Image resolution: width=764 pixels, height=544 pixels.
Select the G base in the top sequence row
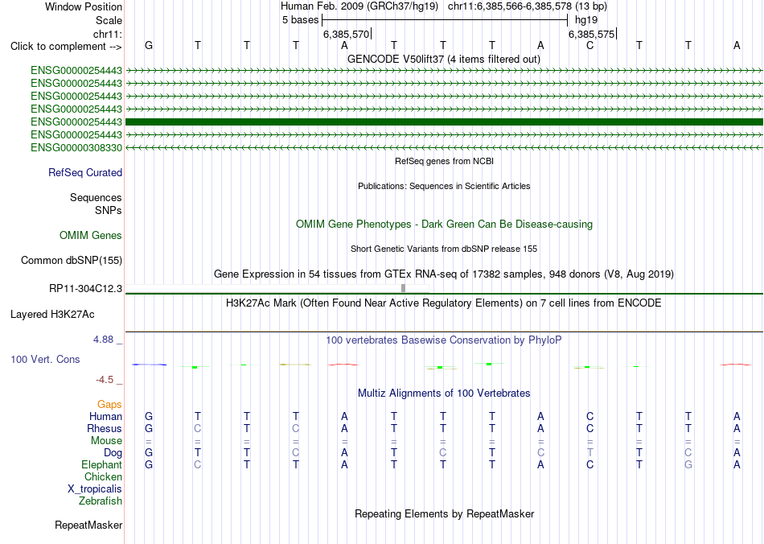pyautogui.click(x=149, y=45)
